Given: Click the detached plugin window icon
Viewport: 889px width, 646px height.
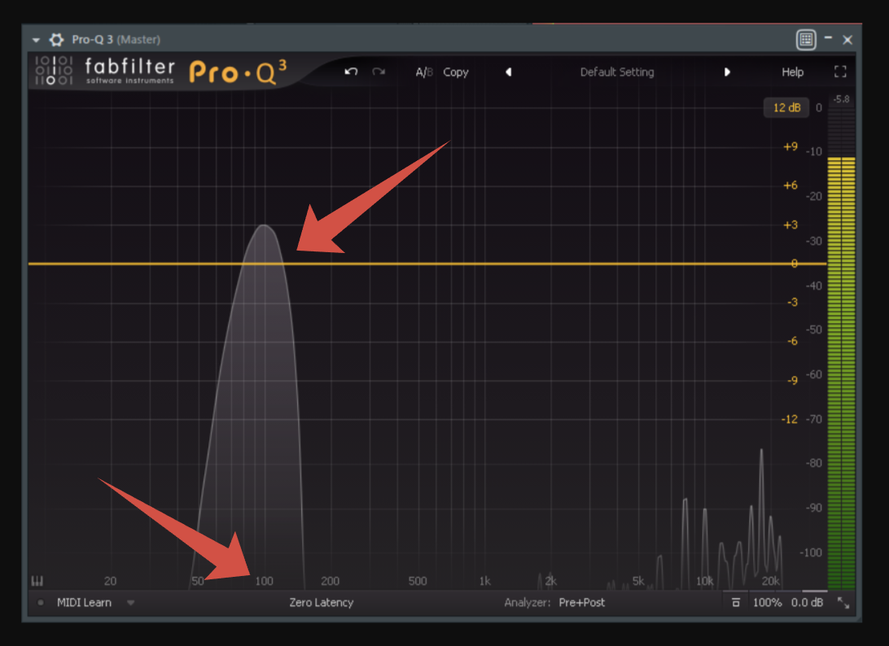Looking at the screenshot, I should click(x=806, y=40).
